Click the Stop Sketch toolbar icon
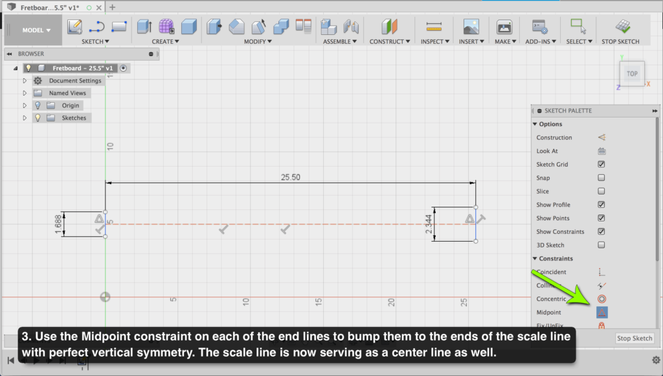 [623, 26]
